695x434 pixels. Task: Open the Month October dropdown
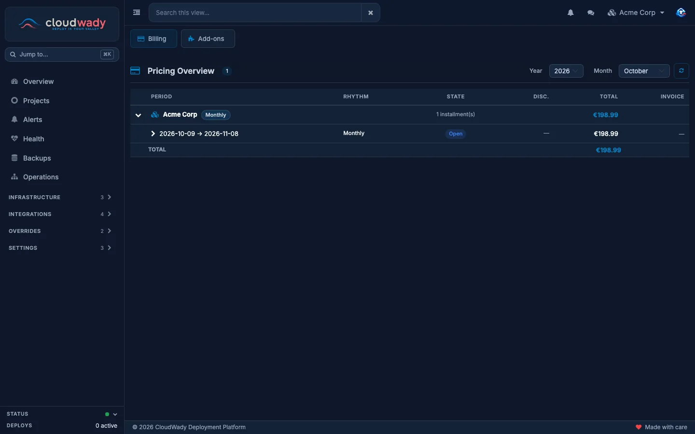pos(644,71)
